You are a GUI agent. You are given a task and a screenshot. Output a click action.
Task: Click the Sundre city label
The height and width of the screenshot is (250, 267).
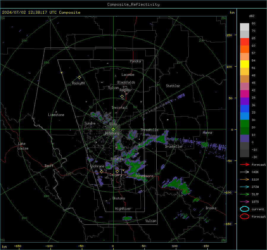pyautogui.click(x=90, y=123)
